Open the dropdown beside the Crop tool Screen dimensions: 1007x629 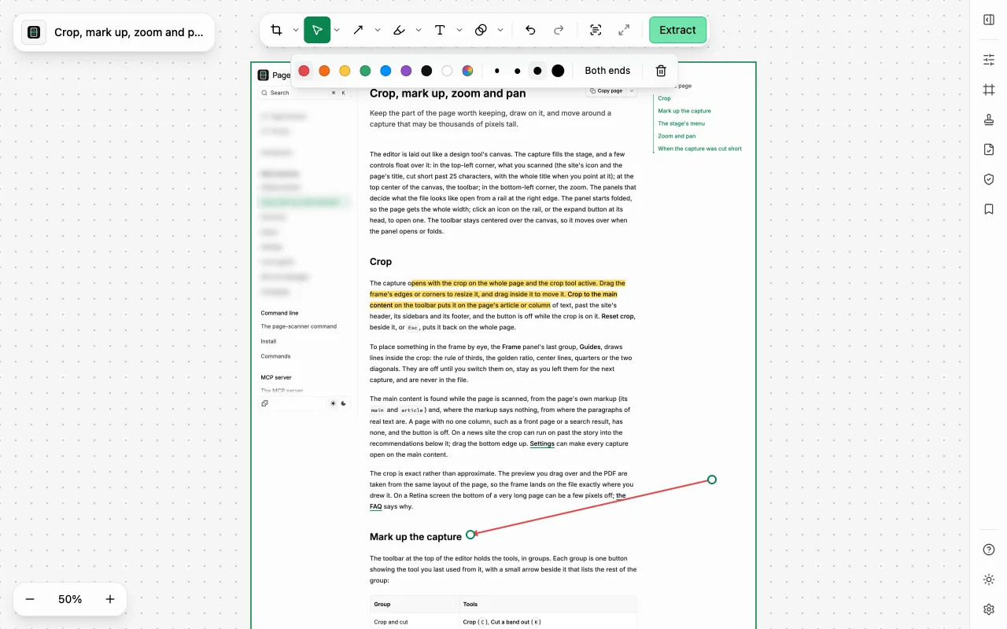point(296,30)
